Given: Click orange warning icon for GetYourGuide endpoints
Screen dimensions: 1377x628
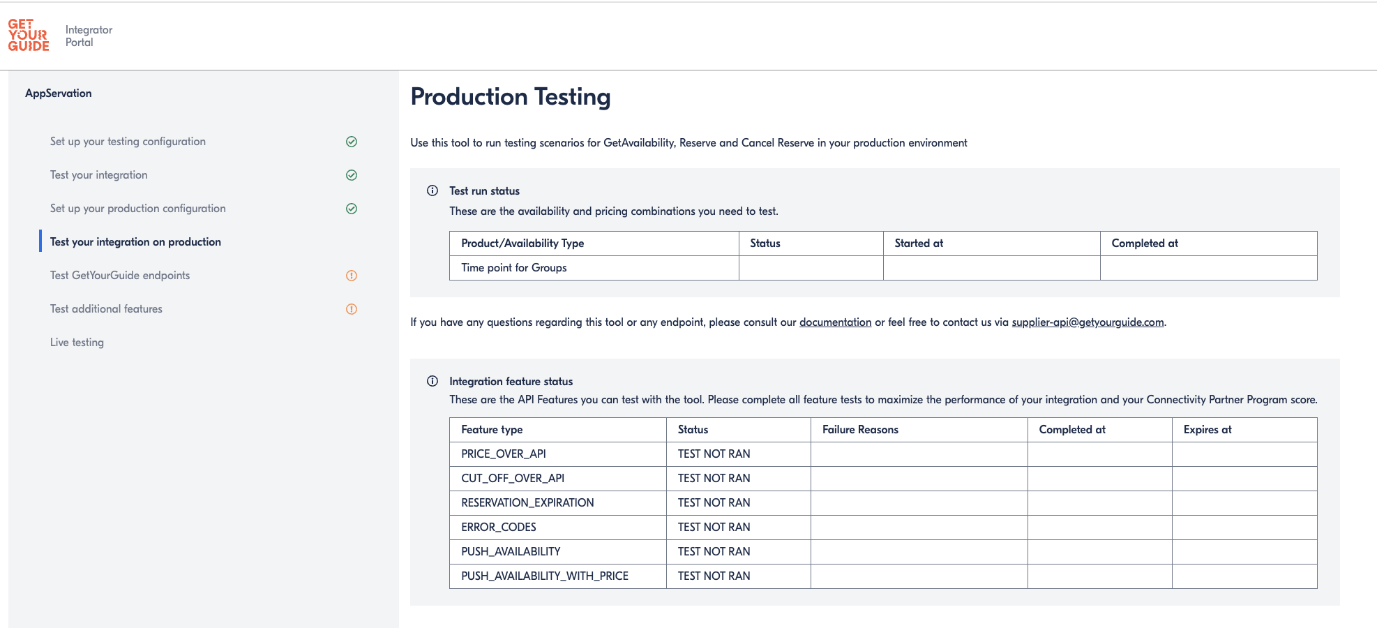Looking at the screenshot, I should click(x=352, y=276).
